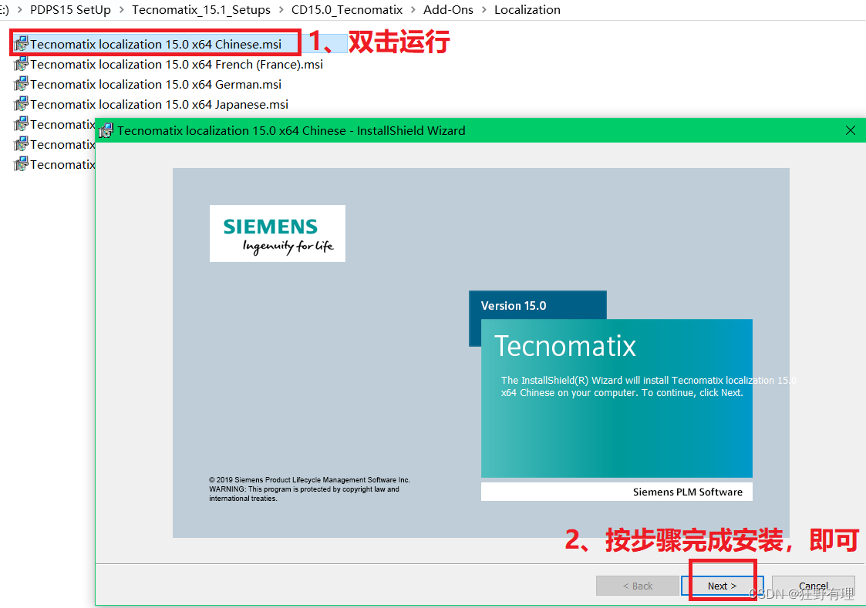The width and height of the screenshot is (866, 608).
Task: Expand chevron after Add-Ons breadcrumb
Action: (484, 10)
